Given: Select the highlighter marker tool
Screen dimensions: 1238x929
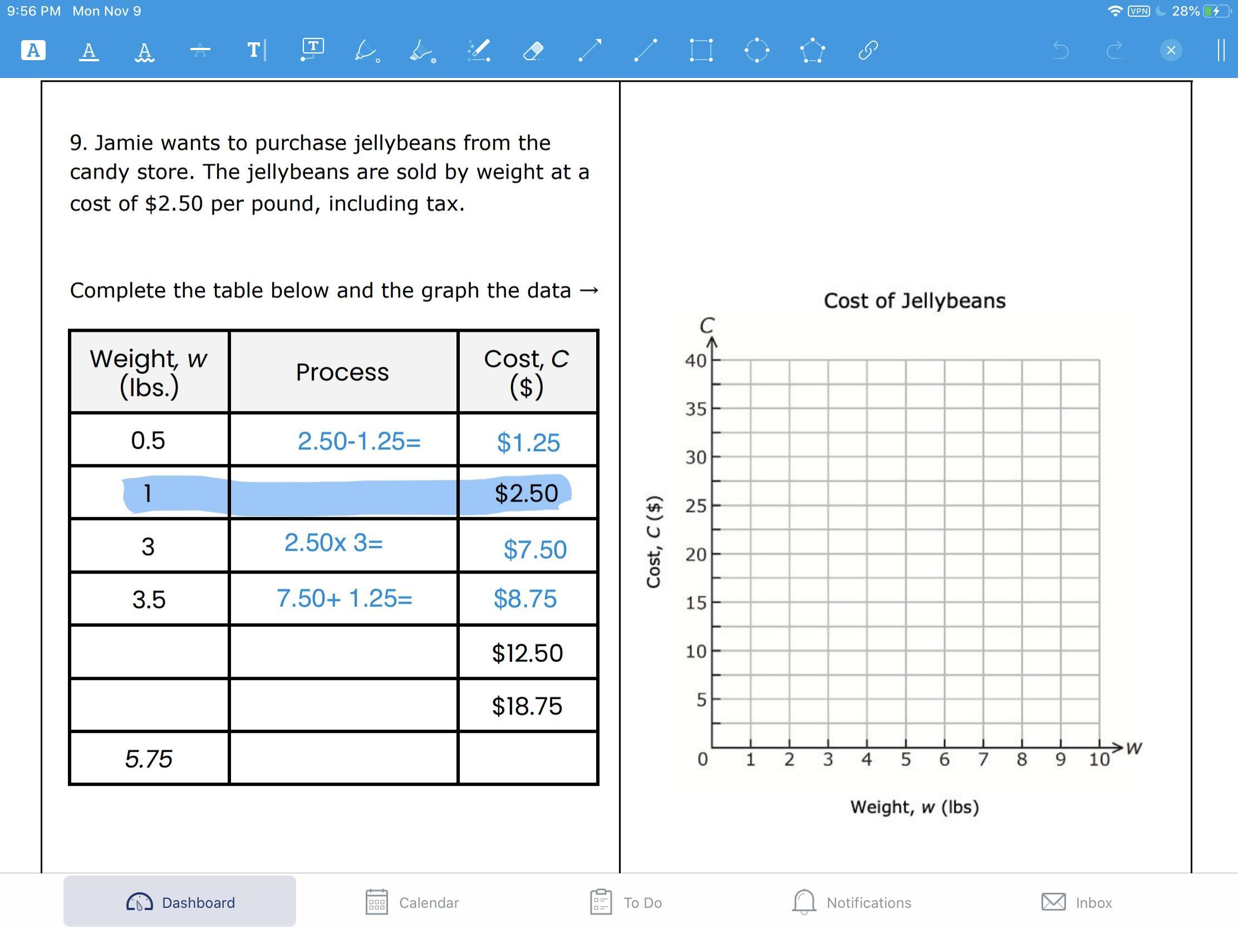Looking at the screenshot, I should (422, 51).
